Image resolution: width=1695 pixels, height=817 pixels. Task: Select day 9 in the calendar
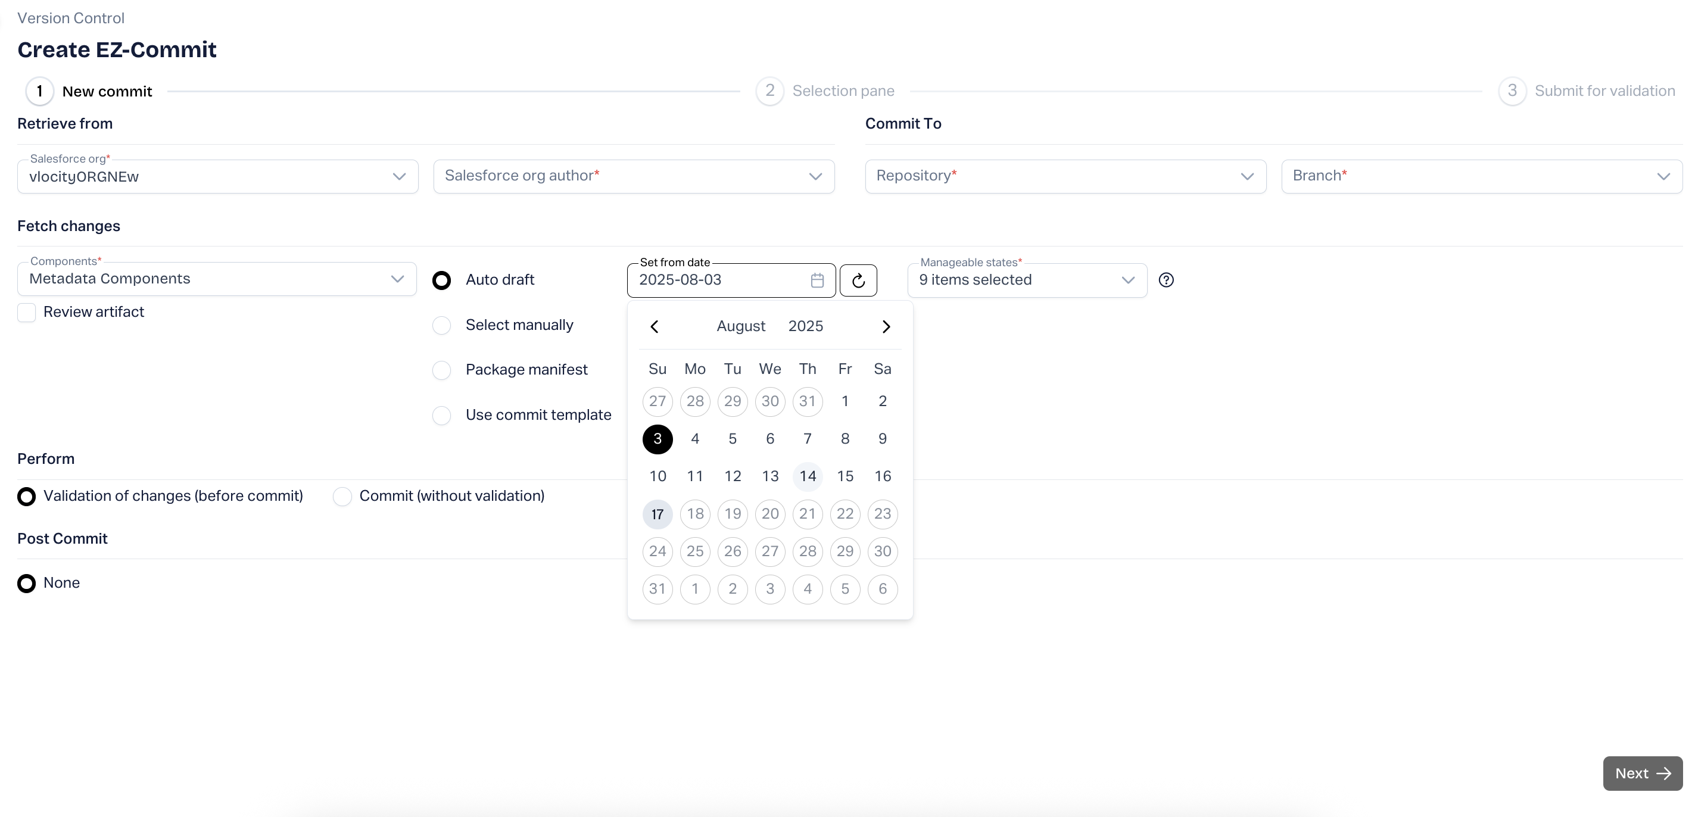pos(883,439)
